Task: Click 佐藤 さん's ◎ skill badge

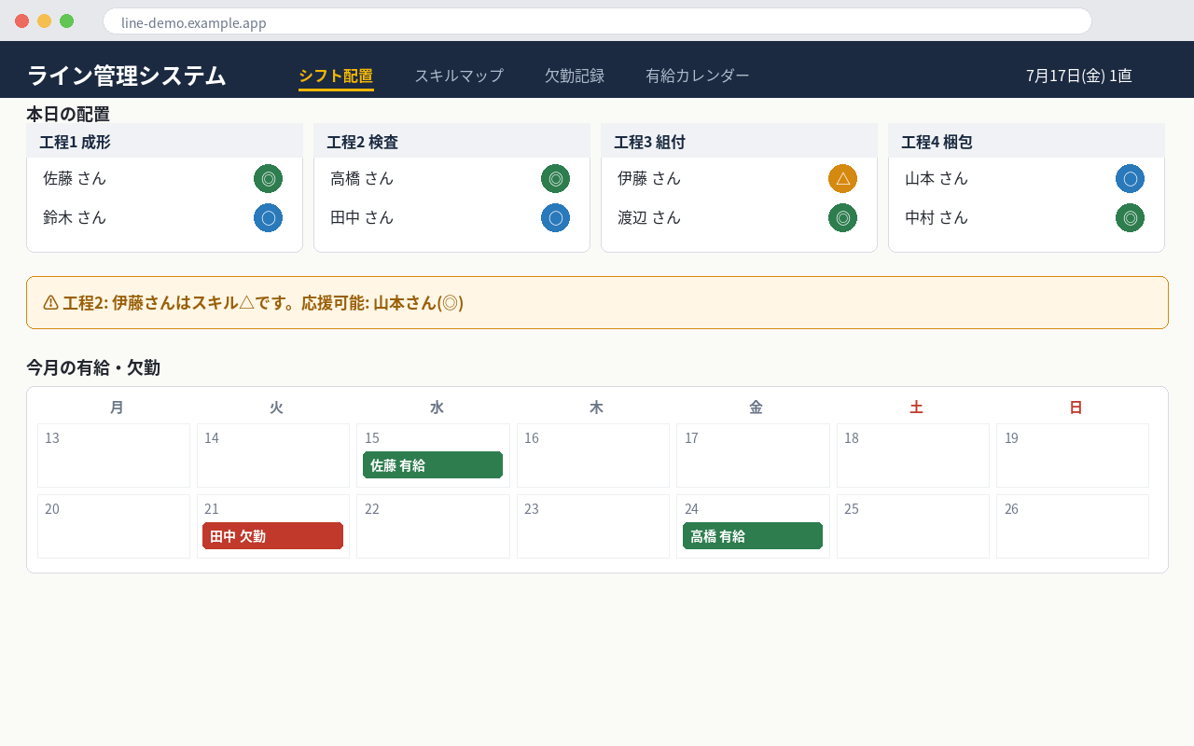Action: (268, 178)
